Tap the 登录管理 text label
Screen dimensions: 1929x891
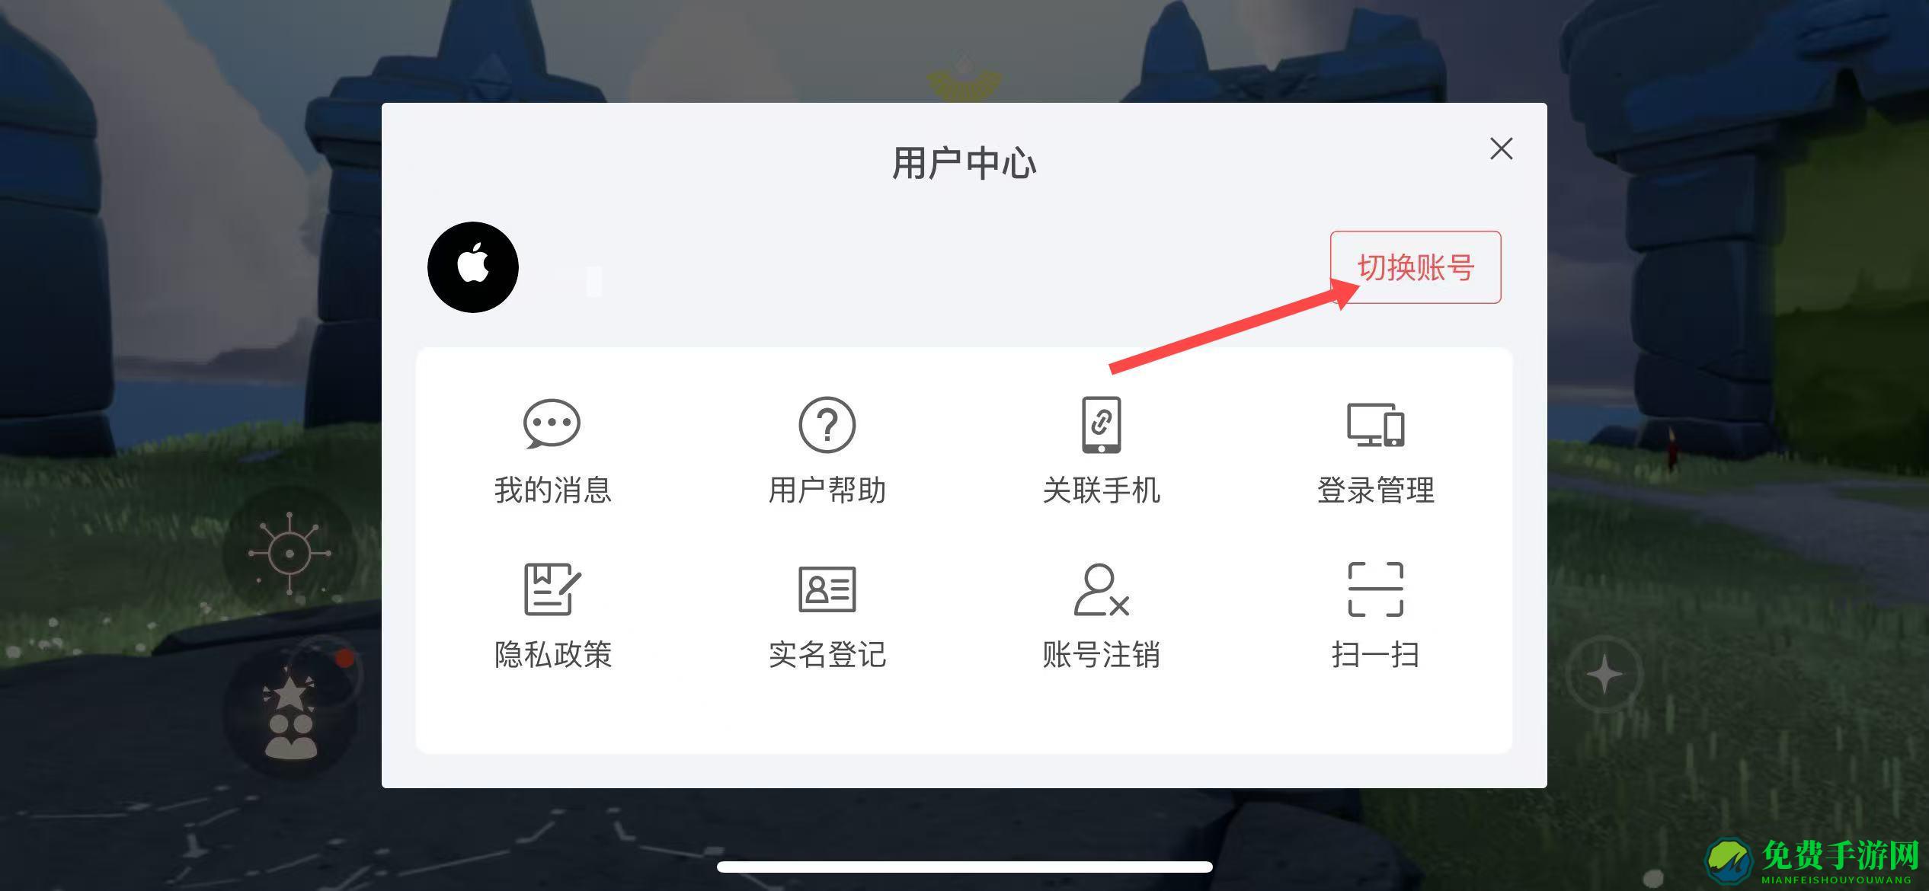point(1375,490)
